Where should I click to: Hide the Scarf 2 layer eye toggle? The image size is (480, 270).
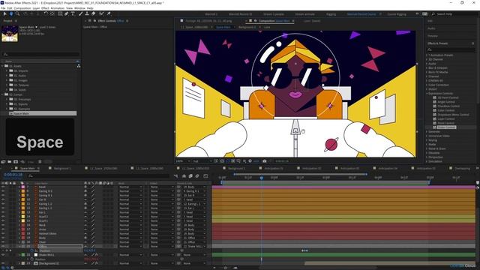pyautogui.click(x=3, y=217)
